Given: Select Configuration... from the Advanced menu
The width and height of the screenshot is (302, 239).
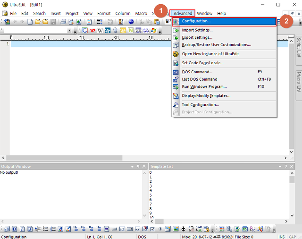Looking at the screenshot, I should point(224,21).
